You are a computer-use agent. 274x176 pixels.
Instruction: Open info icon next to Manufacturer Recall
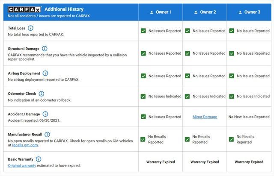[x=47, y=135]
